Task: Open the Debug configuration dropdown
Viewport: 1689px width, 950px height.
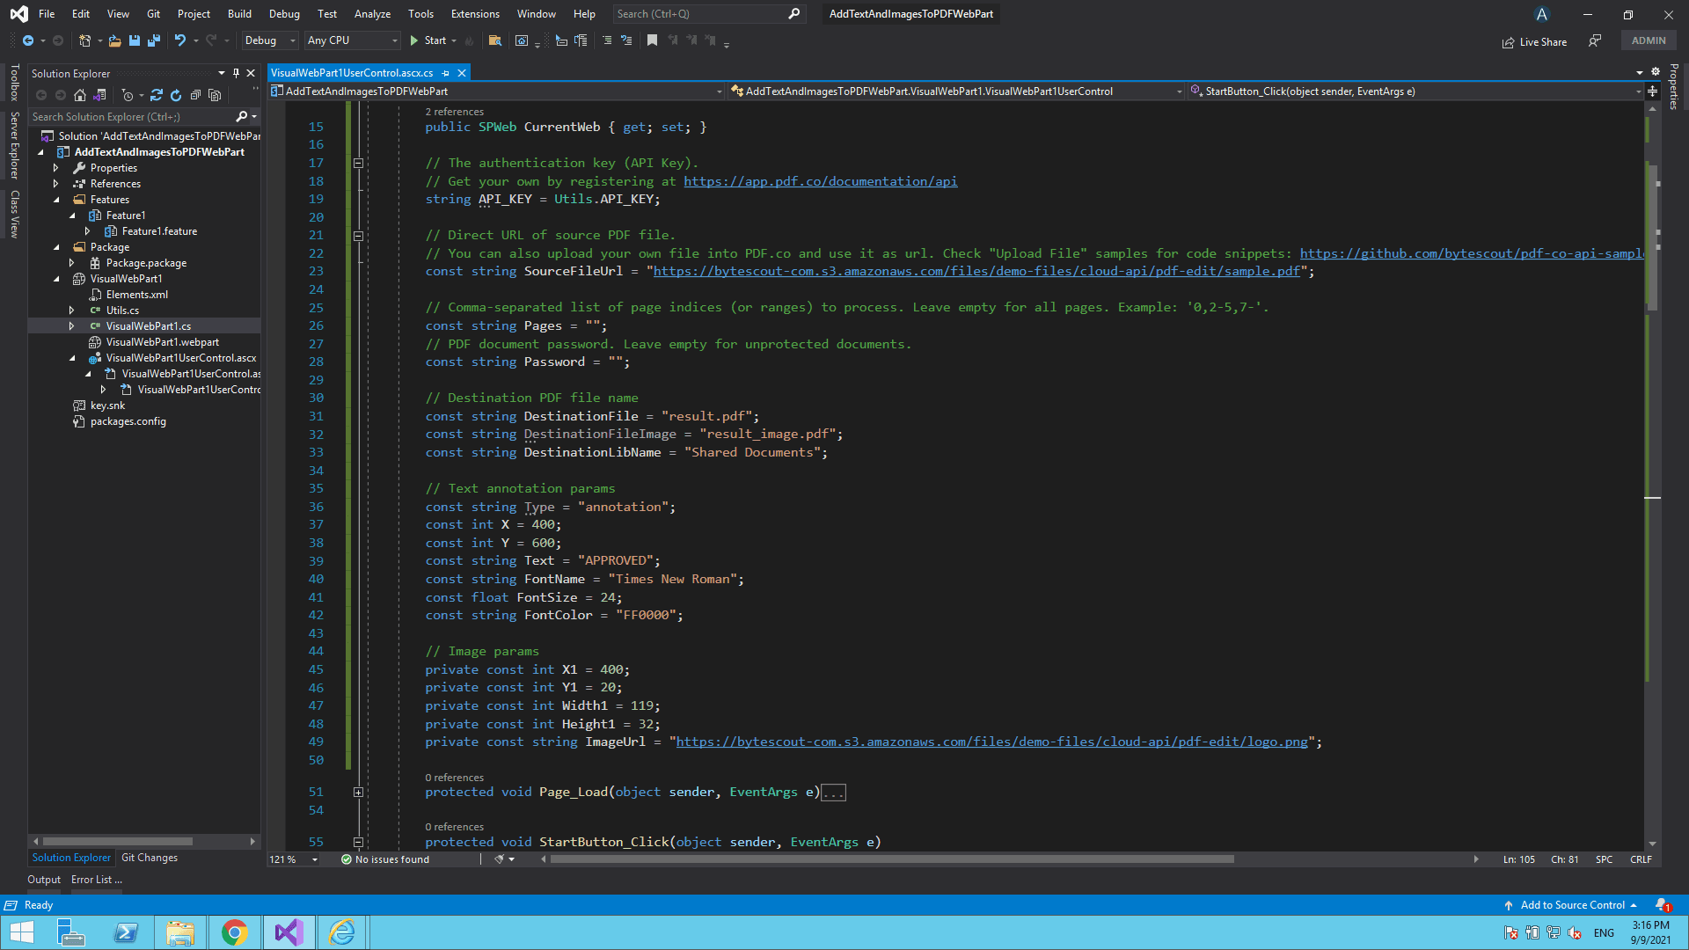Action: 270,40
